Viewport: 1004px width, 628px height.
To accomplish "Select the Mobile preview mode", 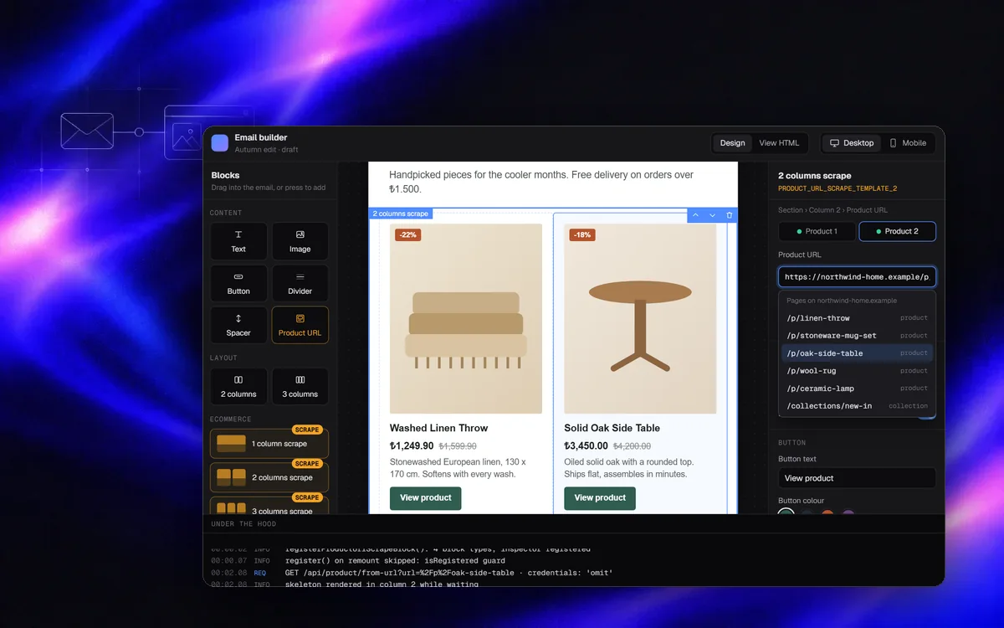I will pos(908,143).
